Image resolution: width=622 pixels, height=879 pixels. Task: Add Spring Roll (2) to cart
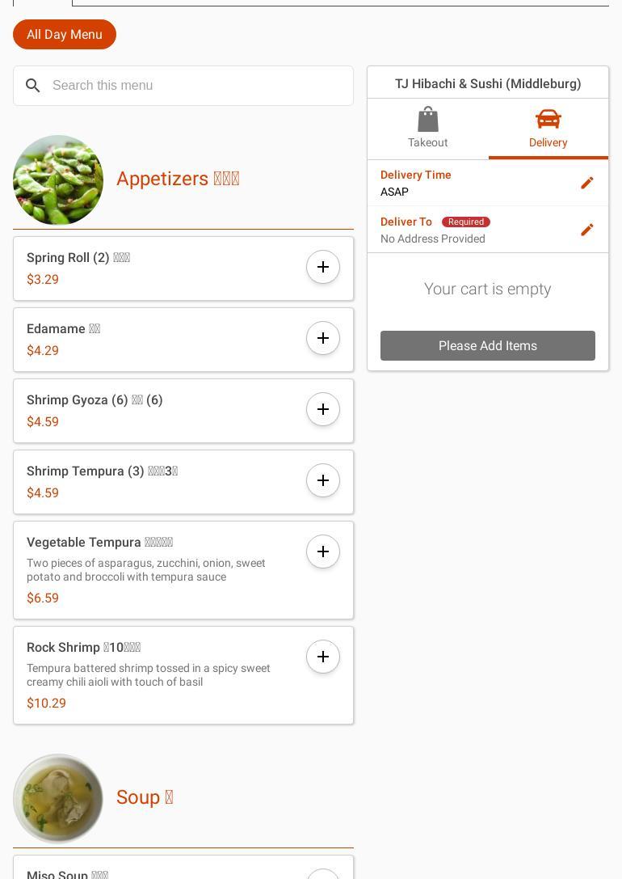coord(323,267)
